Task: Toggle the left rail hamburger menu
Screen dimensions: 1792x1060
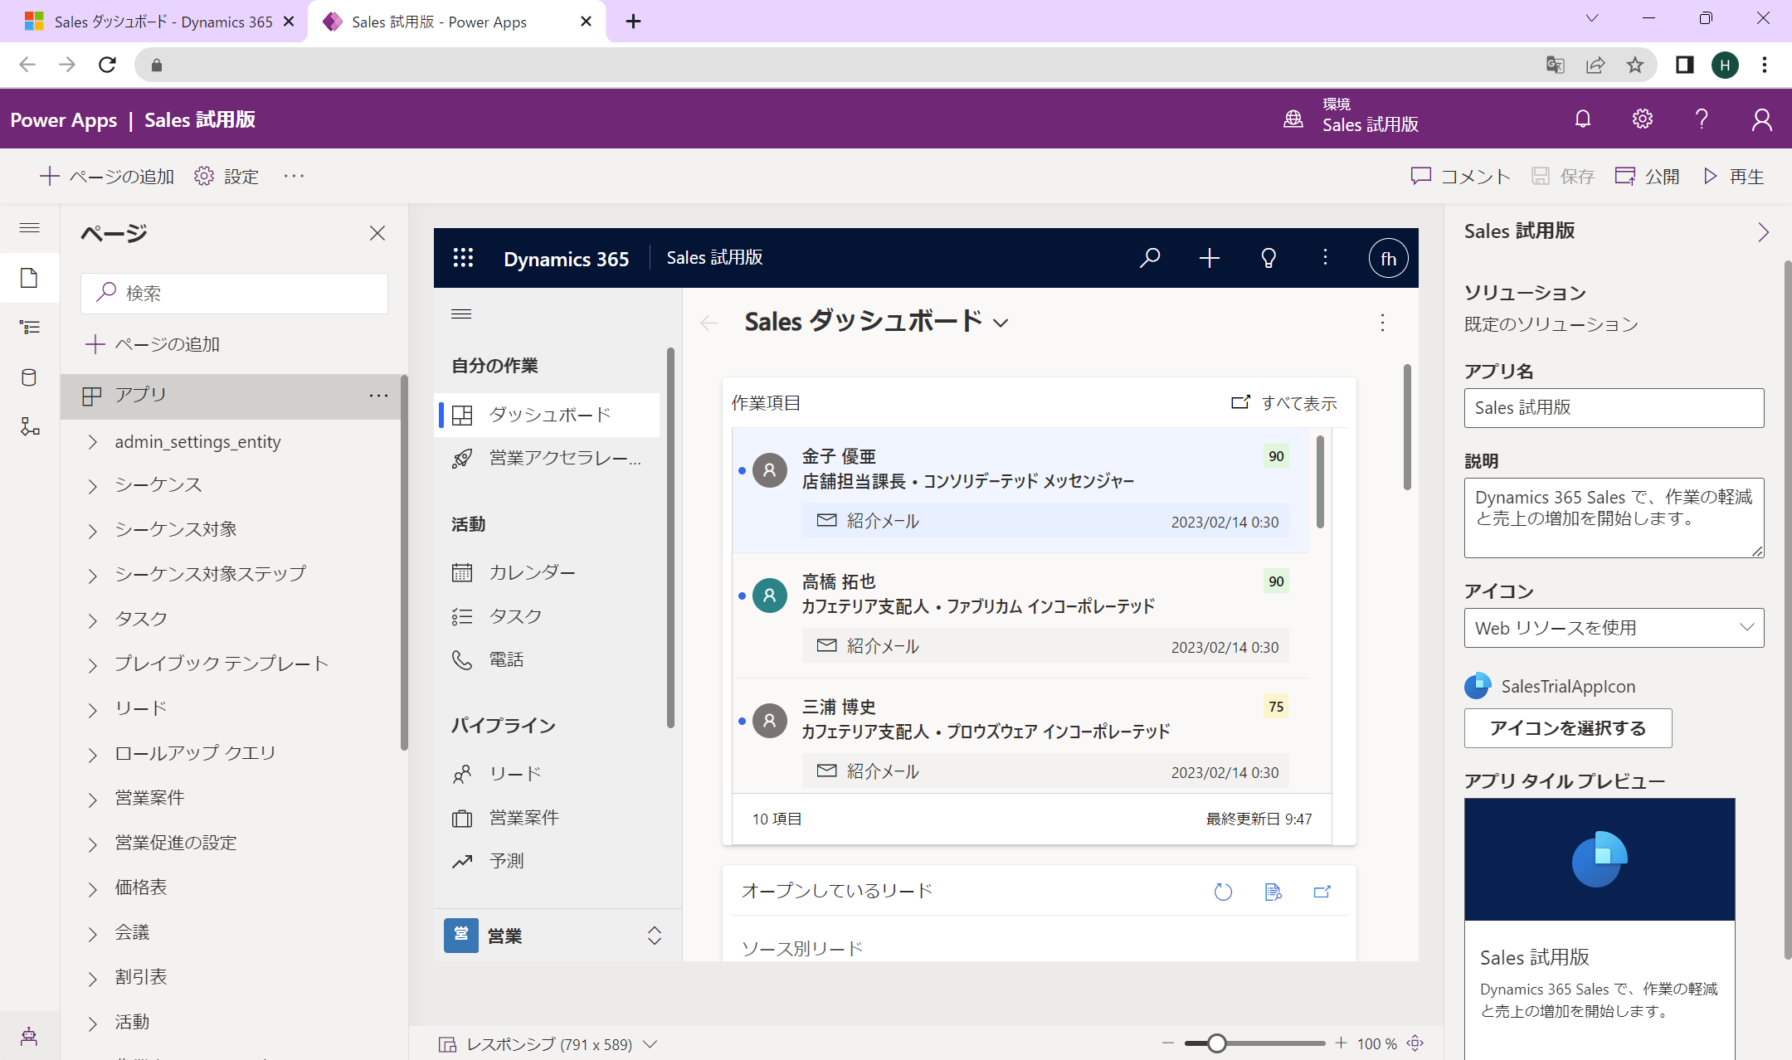Action: (29, 228)
